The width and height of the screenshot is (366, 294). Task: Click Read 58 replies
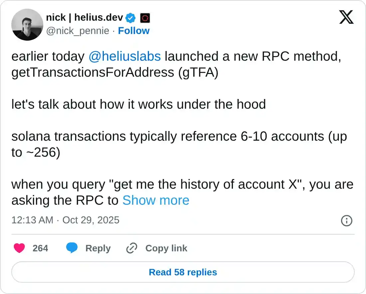point(183,272)
